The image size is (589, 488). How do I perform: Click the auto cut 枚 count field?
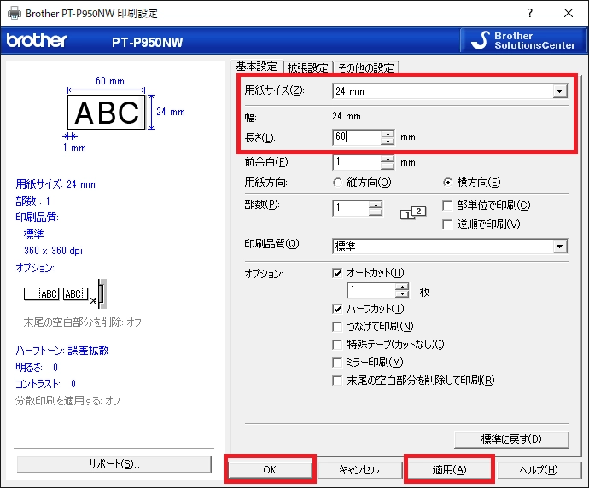(x=371, y=290)
